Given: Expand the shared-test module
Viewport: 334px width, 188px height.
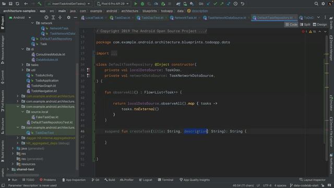Looking at the screenshot, I should [8, 169].
